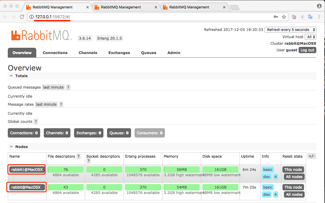Click the File descriptors bar showing 43
The height and width of the screenshot is (203, 325).
click(65, 187)
